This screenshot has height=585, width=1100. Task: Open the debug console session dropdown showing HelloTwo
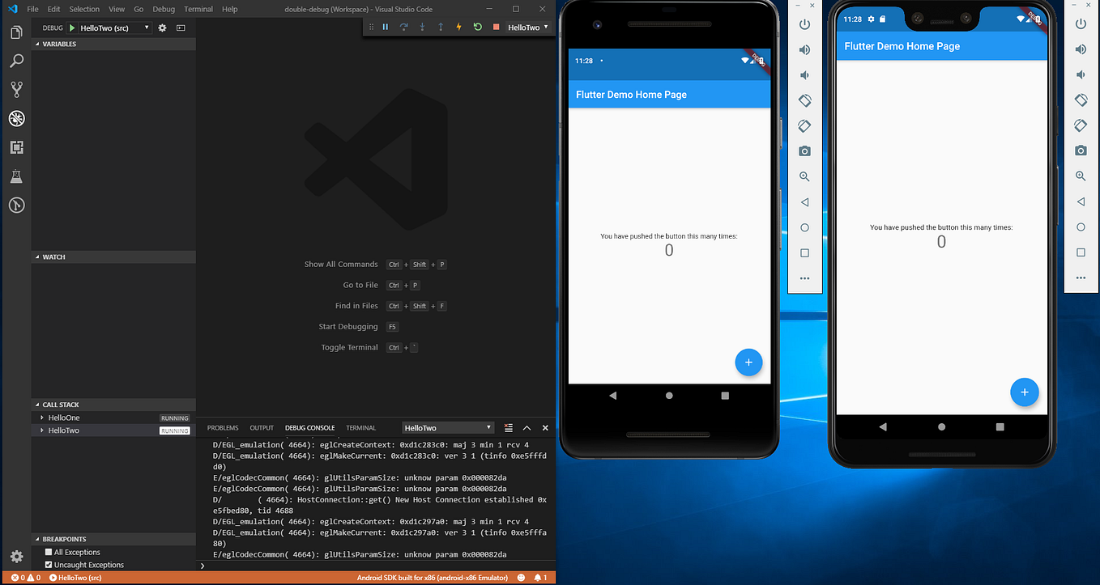448,427
